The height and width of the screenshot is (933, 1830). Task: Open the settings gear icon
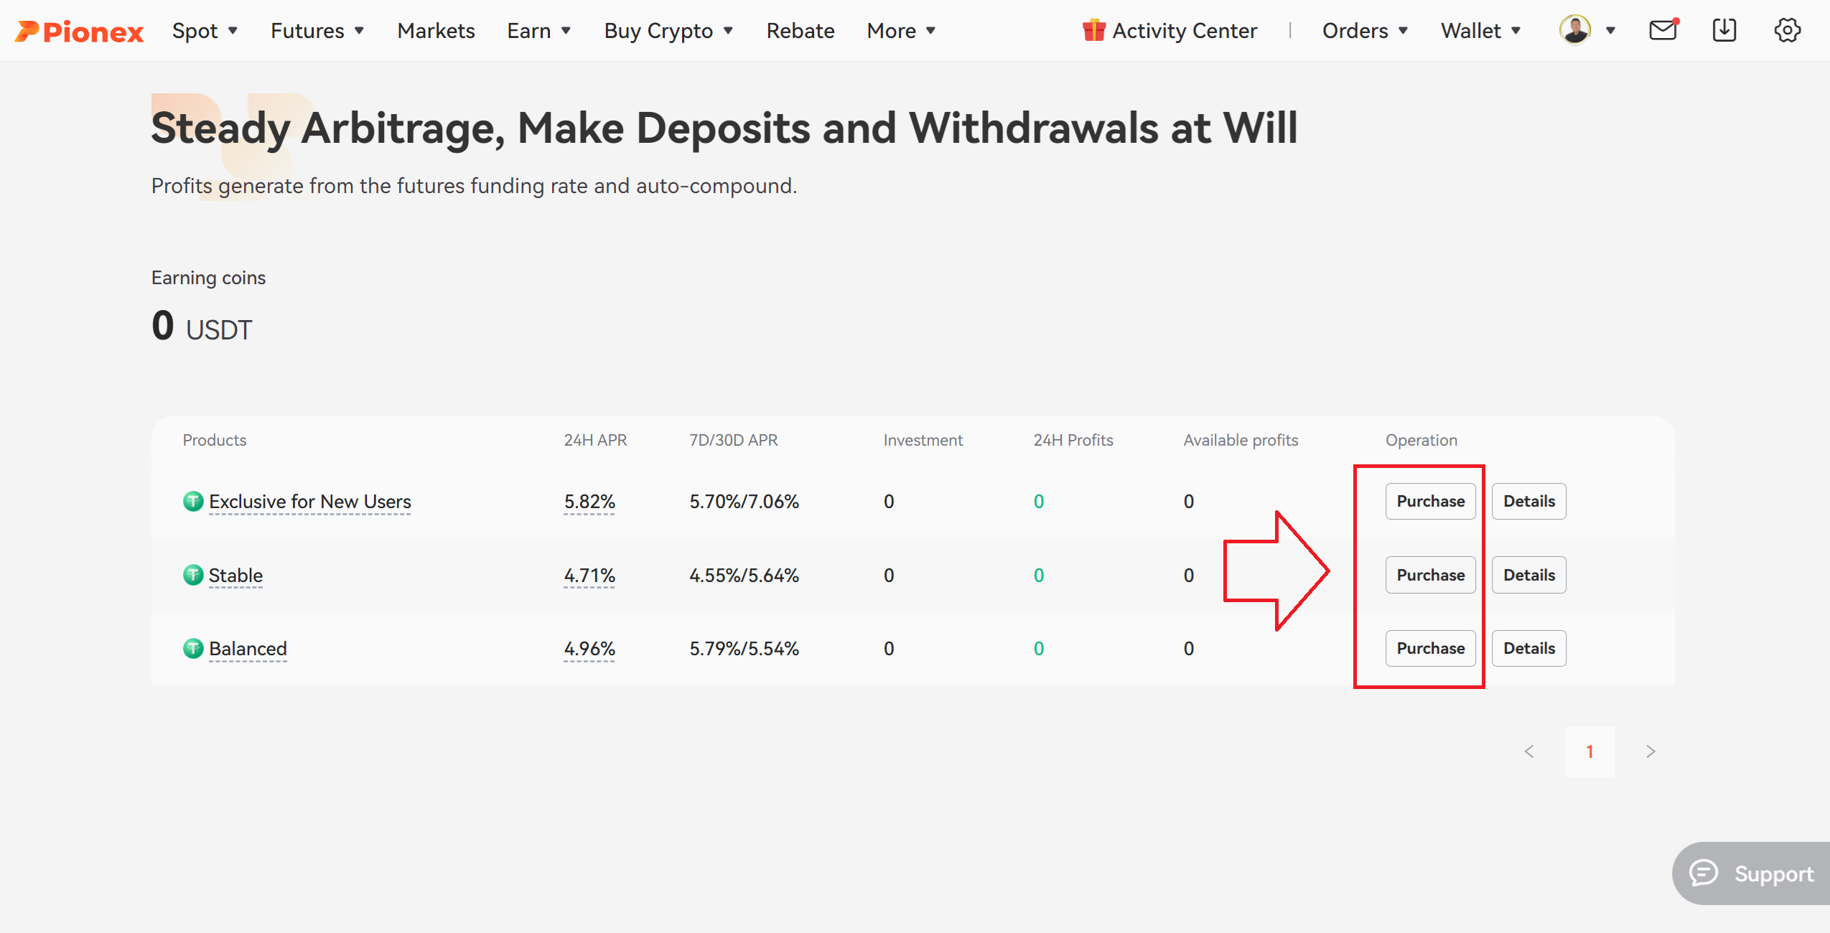[x=1787, y=30]
